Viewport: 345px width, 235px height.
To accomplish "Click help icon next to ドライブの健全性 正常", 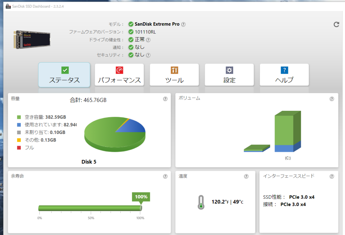I will coord(148,40).
